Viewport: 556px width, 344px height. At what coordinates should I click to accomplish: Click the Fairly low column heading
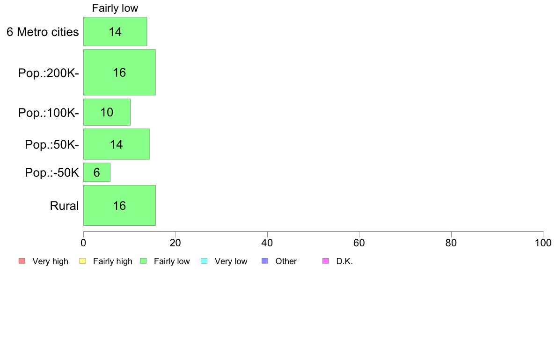point(115,8)
